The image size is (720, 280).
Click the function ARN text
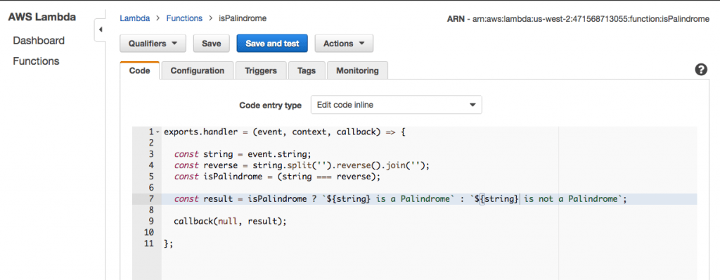coord(578,19)
